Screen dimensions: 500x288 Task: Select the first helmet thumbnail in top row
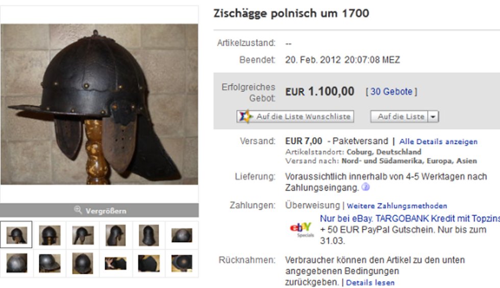point(16,235)
